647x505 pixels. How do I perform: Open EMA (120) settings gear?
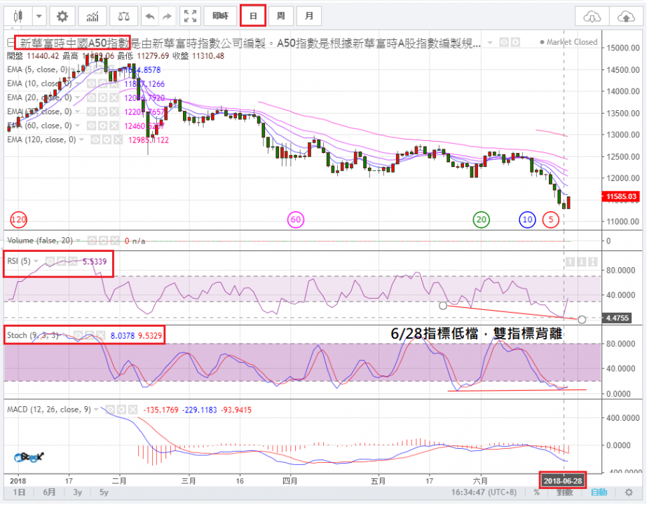(x=107, y=140)
